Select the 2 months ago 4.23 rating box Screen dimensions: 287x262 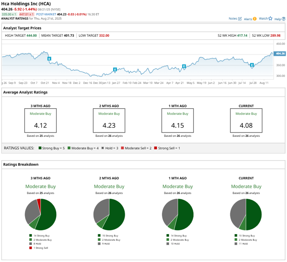point(109,120)
